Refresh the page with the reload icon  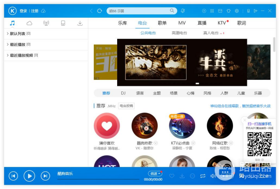[100, 11]
